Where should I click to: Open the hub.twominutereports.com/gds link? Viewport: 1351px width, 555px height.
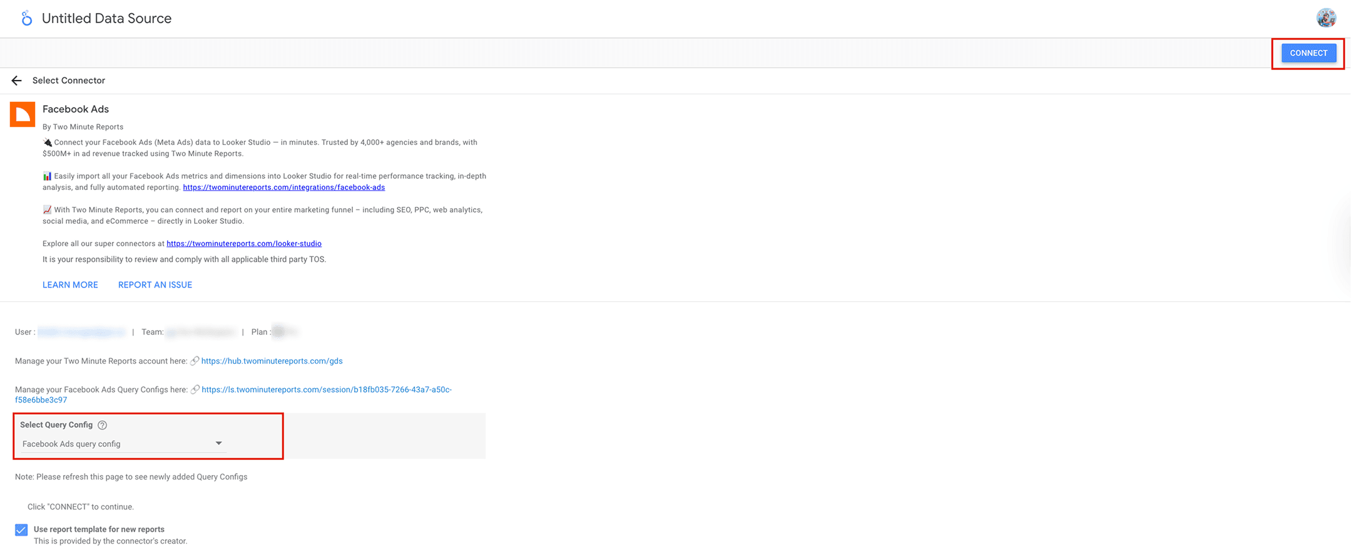(272, 361)
